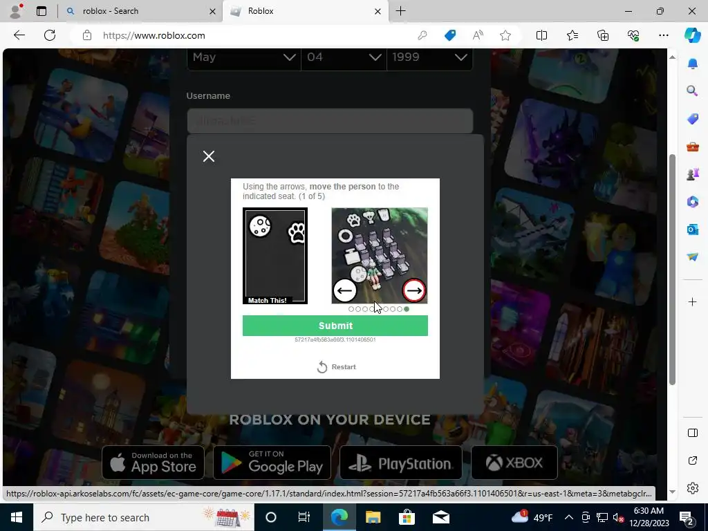Close the Roblox tab
708x531 pixels.
pos(378,11)
